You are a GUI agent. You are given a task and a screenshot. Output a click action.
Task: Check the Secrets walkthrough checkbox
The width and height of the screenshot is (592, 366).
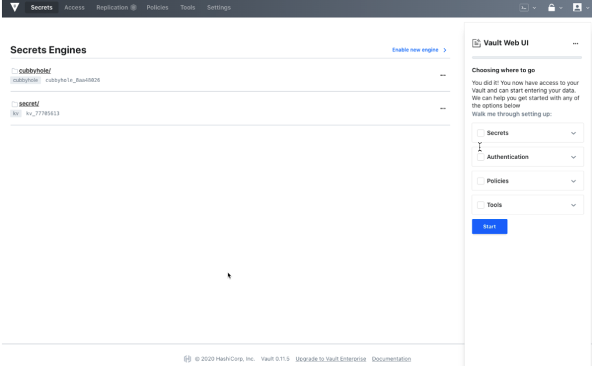481,133
